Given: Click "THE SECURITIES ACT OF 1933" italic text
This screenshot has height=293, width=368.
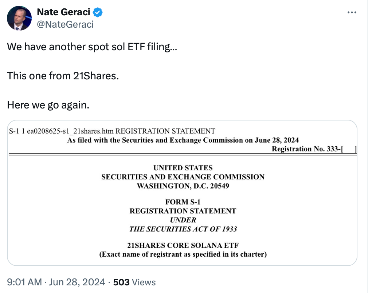Looking at the screenshot, I should (x=183, y=229).
